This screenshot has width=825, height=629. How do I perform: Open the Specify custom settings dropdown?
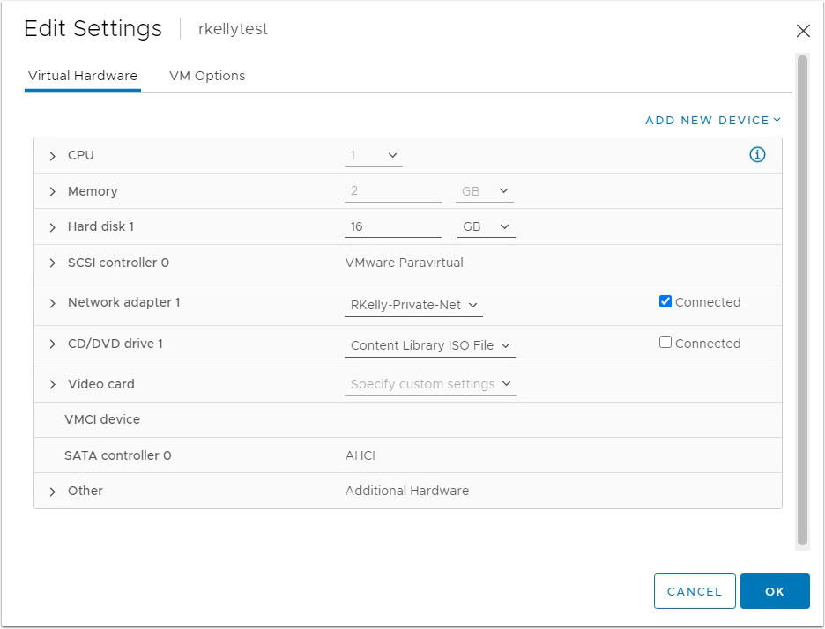(x=430, y=384)
